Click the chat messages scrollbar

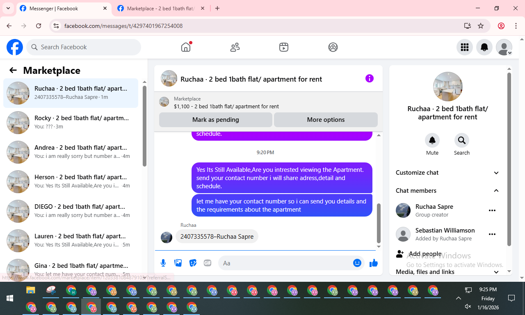[x=379, y=224]
